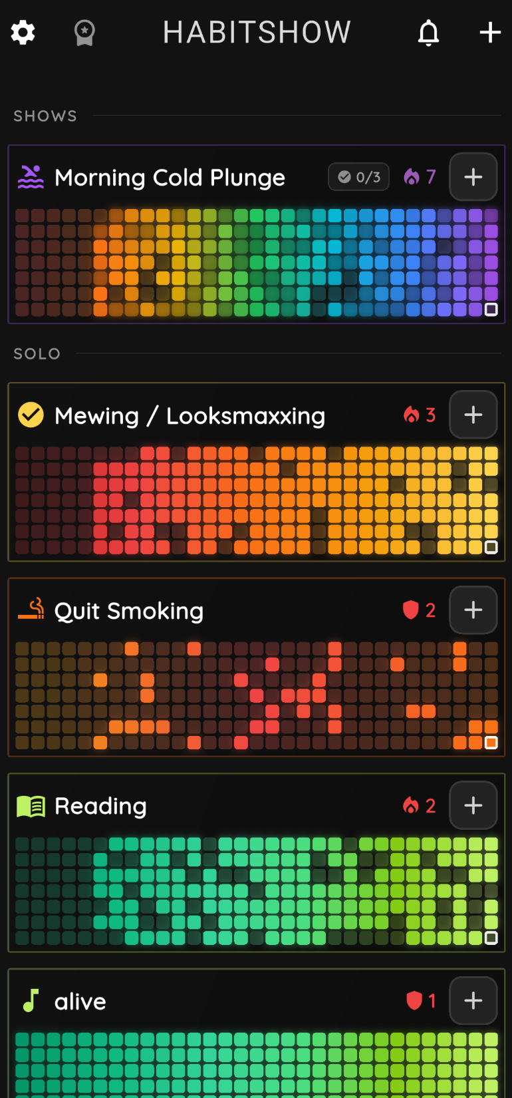Screen dimensions: 512x1098
Task: Tap the Quit Smoking shield counter
Action: [420, 610]
